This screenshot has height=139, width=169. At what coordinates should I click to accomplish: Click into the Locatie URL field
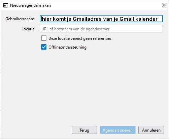coord(101,29)
